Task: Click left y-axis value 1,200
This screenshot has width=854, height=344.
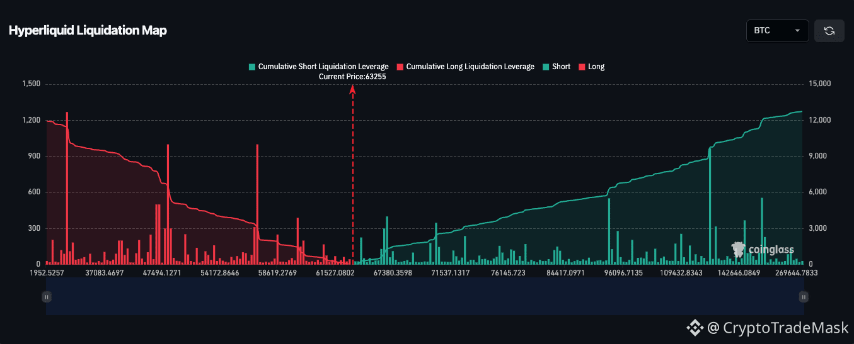Action: pos(32,120)
